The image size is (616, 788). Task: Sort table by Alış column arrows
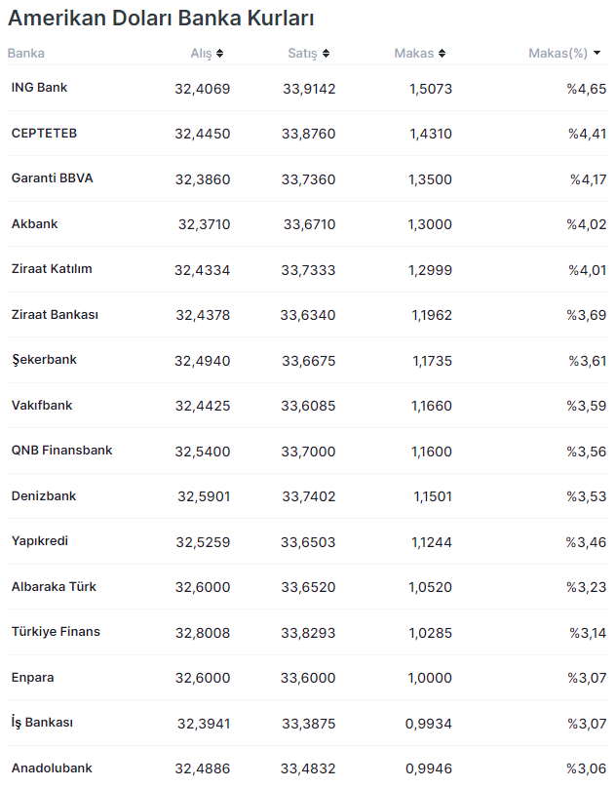tap(219, 54)
